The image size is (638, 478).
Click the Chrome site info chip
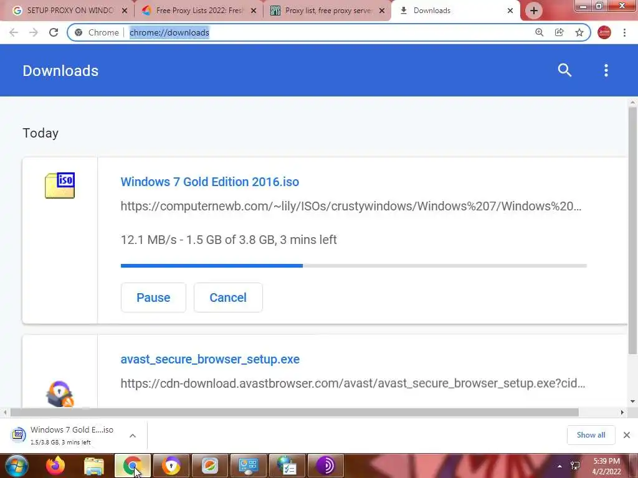(x=98, y=32)
